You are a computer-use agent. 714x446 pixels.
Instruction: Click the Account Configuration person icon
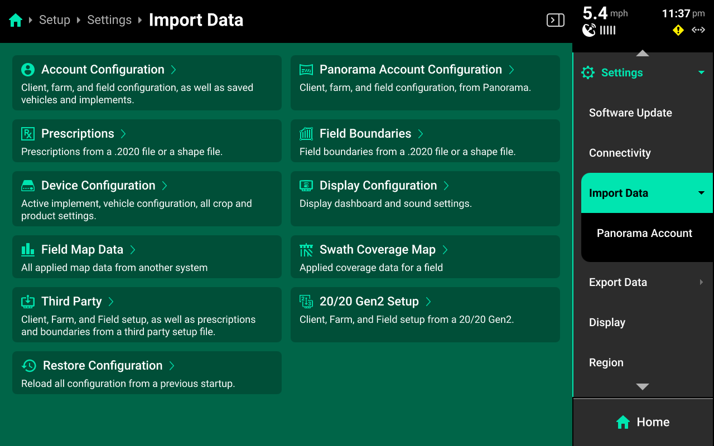click(x=28, y=70)
